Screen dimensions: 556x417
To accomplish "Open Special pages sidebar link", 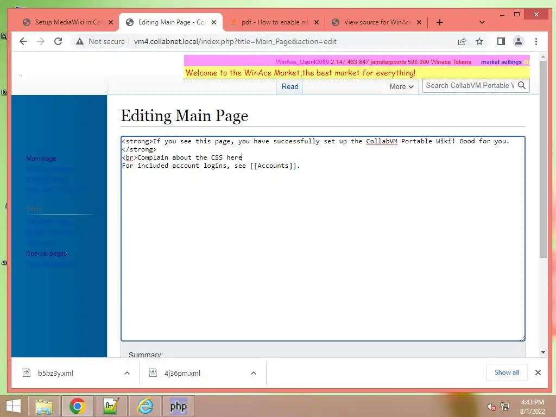I will pyautogui.click(x=47, y=254).
